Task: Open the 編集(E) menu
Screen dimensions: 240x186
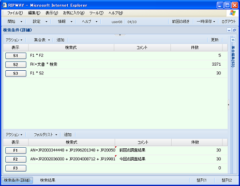Action: click(x=34, y=13)
